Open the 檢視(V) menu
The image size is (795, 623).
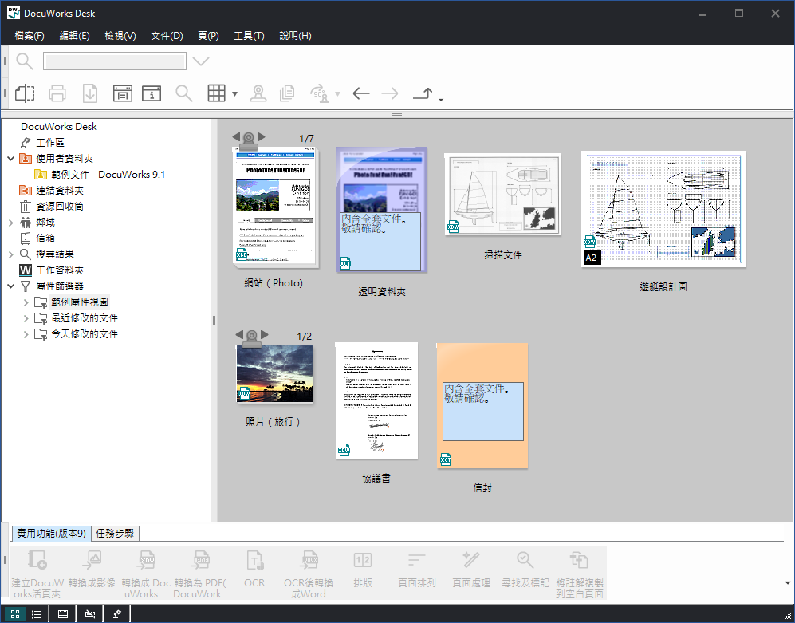pyautogui.click(x=120, y=36)
